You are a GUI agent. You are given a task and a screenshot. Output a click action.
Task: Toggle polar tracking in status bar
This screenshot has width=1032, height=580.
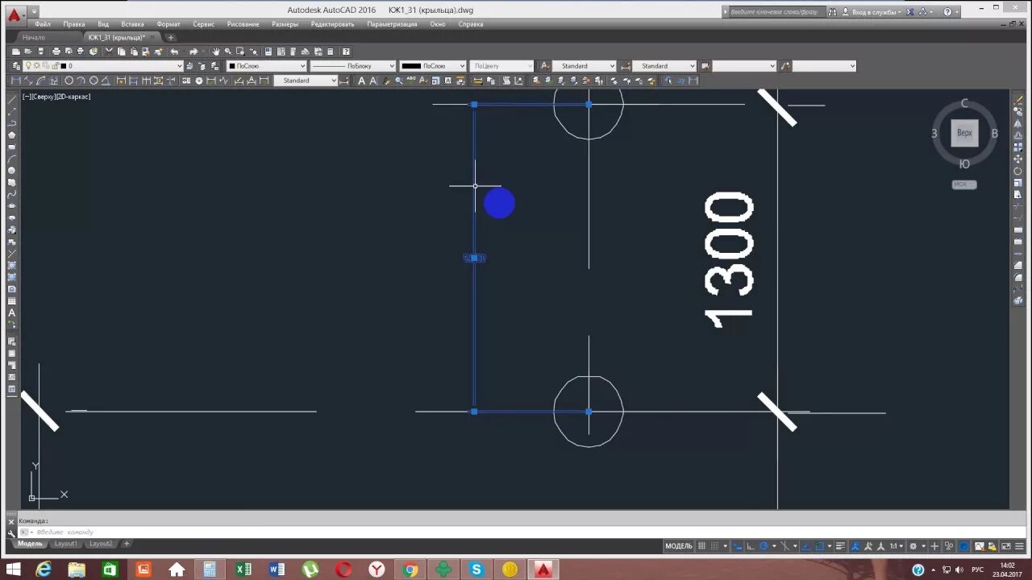(764, 546)
